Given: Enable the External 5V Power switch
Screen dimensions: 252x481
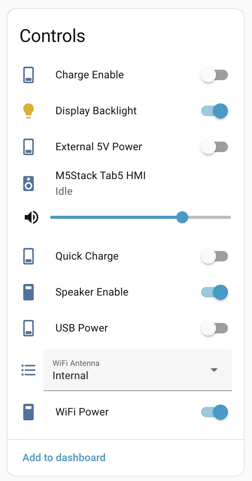Looking at the screenshot, I should tap(214, 147).
